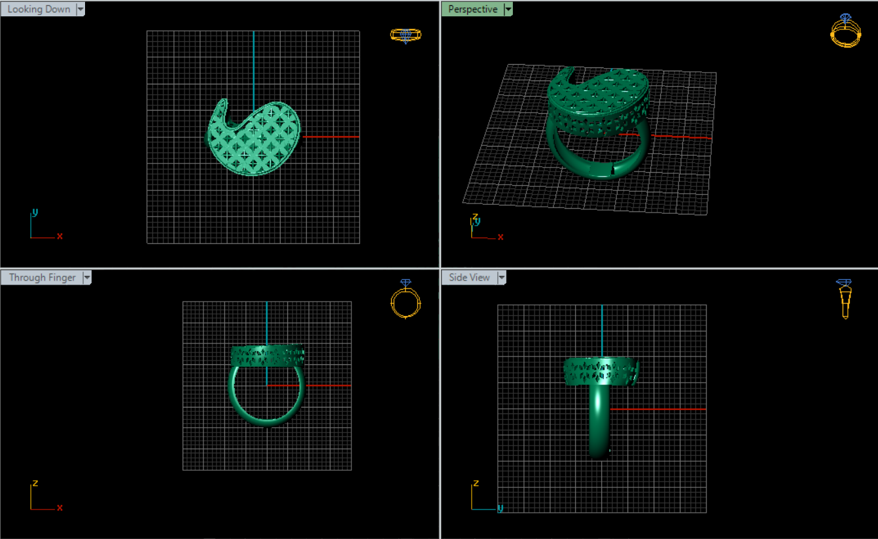Click ring orientation icon in Looking Down viewport
This screenshot has height=539, width=878.
406,35
